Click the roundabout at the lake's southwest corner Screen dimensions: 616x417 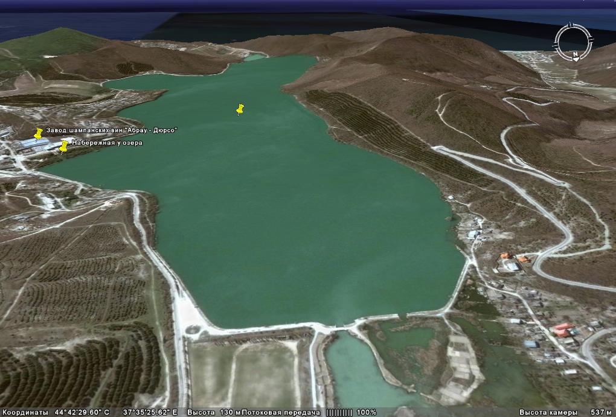[x=194, y=330]
